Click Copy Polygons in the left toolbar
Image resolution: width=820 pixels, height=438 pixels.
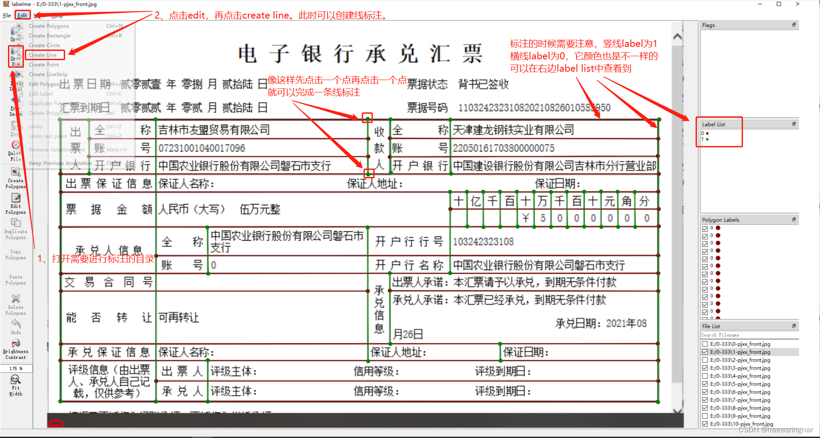click(16, 254)
